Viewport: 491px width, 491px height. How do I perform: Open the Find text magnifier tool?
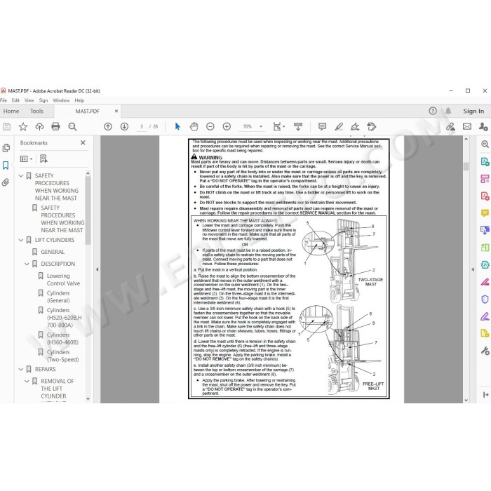(72, 126)
